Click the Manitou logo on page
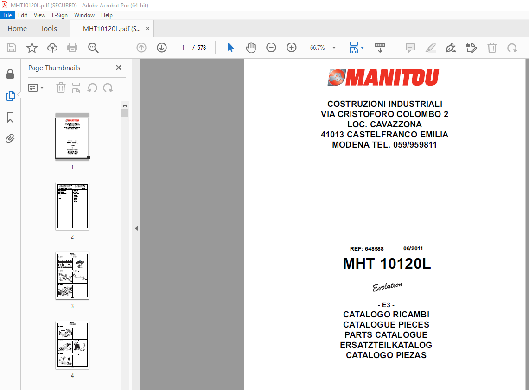 click(383, 77)
